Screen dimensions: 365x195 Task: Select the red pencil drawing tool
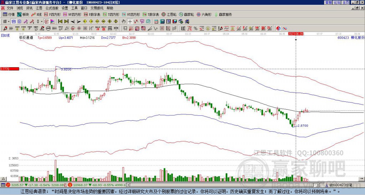click(x=5, y=28)
